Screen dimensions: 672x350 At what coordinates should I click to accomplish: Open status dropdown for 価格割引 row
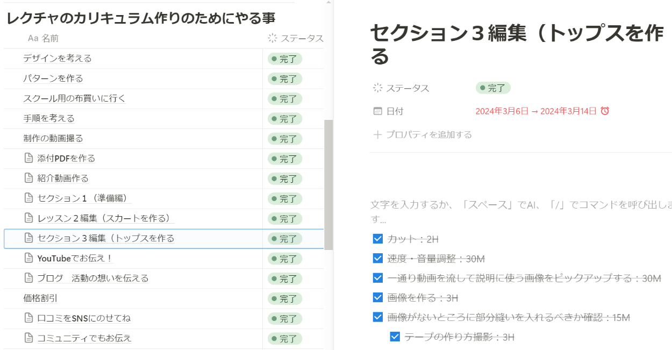point(285,298)
